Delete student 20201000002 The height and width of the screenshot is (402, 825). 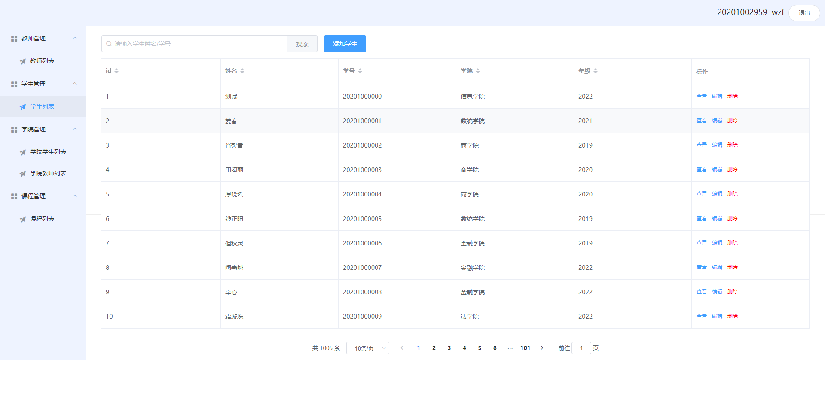click(x=733, y=145)
